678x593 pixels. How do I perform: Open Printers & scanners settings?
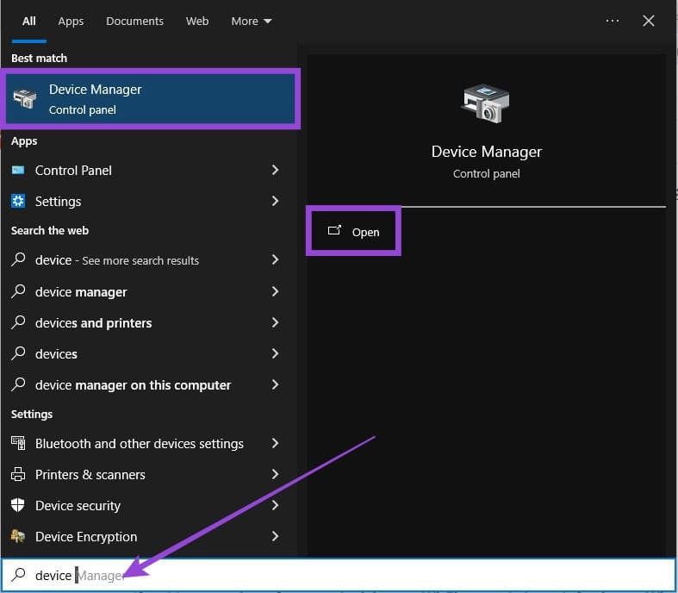pyautogui.click(x=149, y=475)
